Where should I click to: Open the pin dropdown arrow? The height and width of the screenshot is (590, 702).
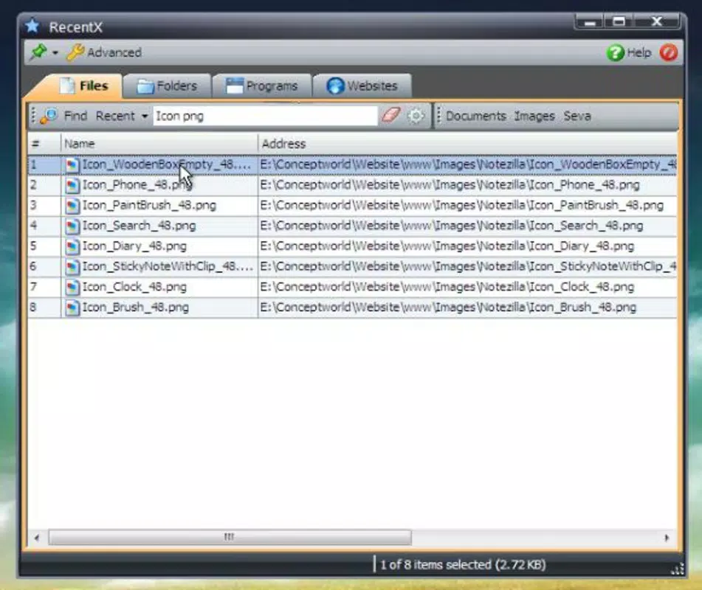pyautogui.click(x=55, y=53)
